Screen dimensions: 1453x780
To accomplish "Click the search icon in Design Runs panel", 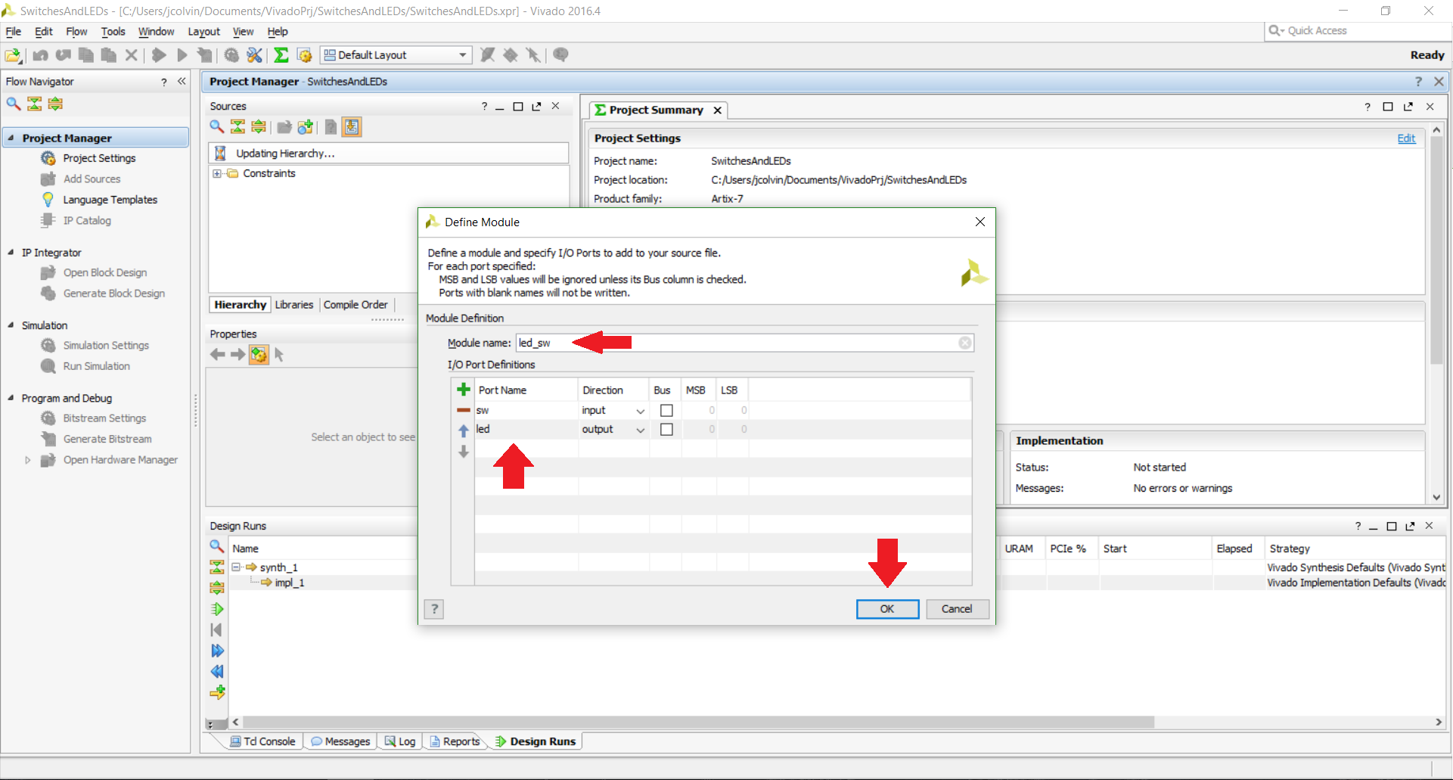I will click(217, 546).
